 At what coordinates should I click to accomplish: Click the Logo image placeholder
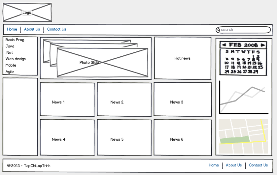click(27, 13)
